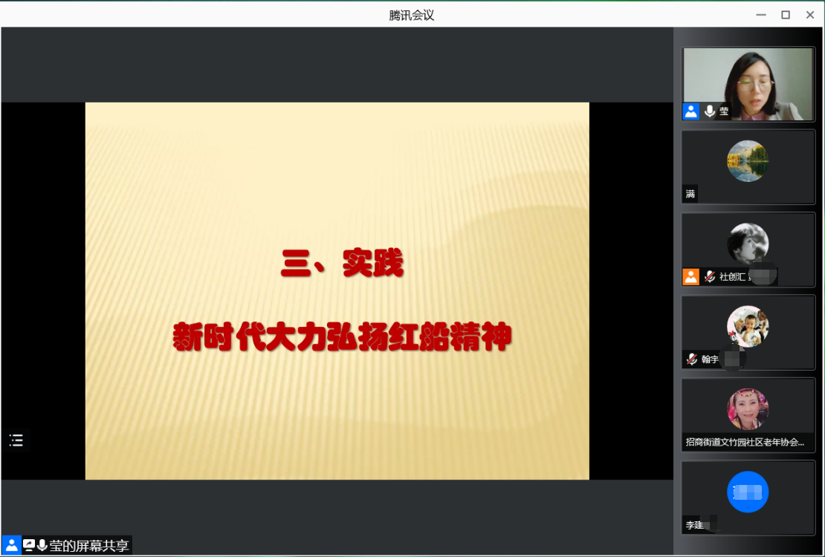Click the blue host icon in bottom-left label
The height and width of the screenshot is (557, 825).
[x=11, y=546]
